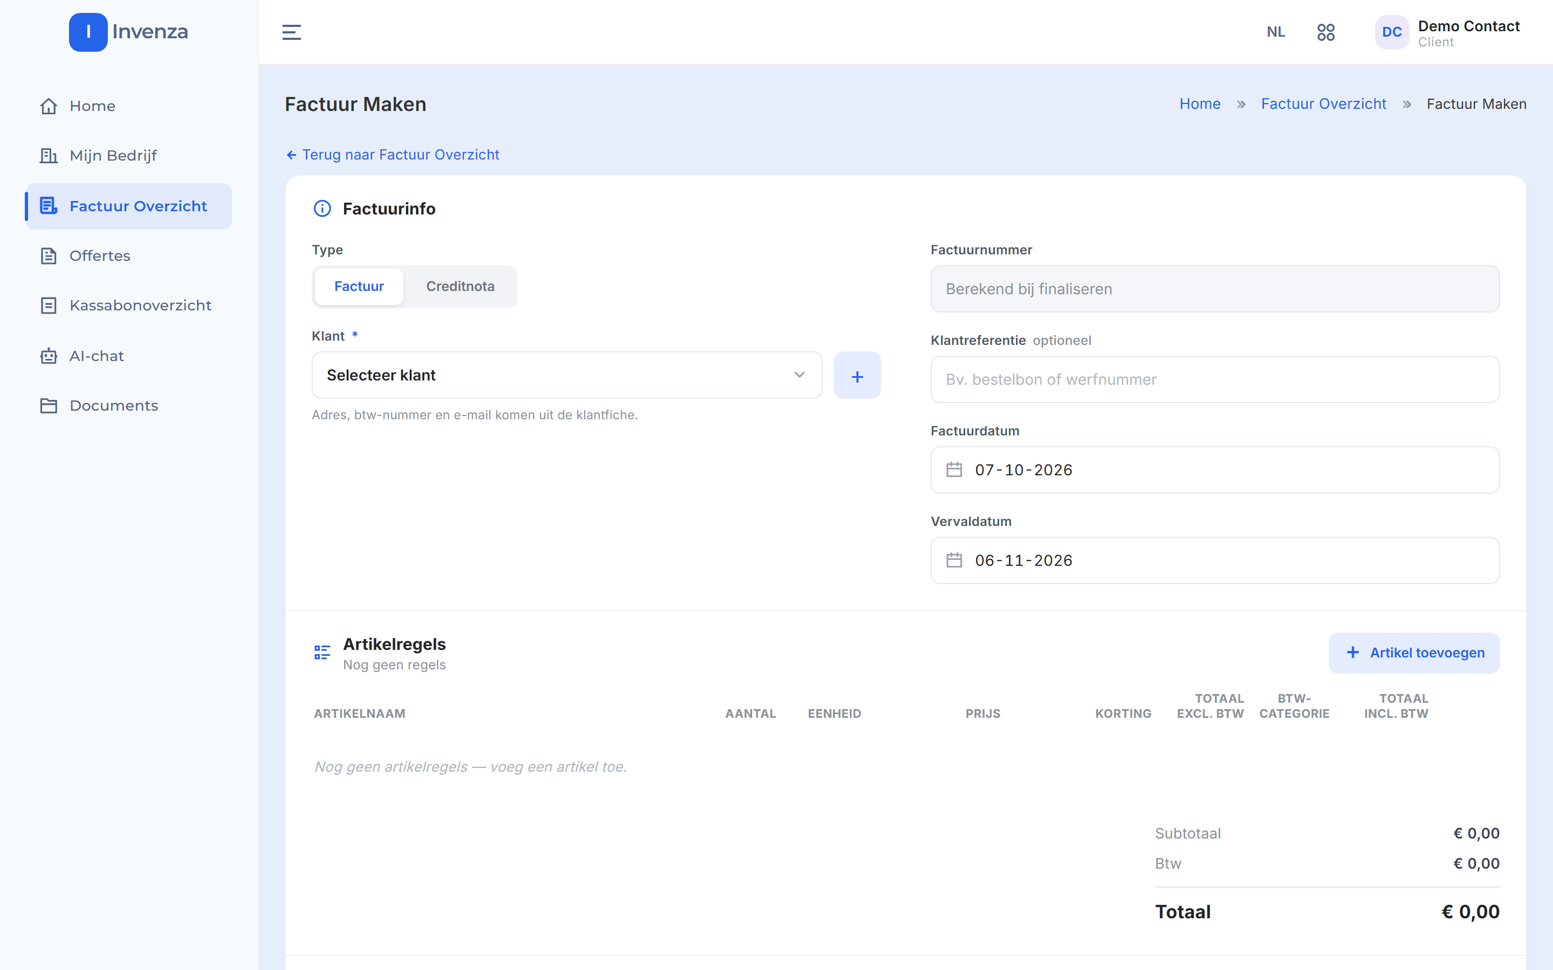
Task: Click the Klantreferentie input field
Action: pyautogui.click(x=1215, y=379)
